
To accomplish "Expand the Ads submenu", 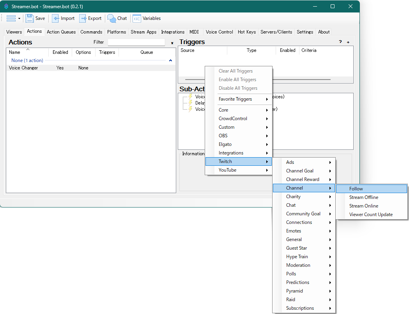I will click(304, 162).
